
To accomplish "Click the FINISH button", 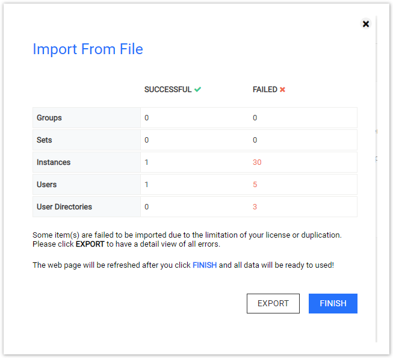I will click(333, 303).
